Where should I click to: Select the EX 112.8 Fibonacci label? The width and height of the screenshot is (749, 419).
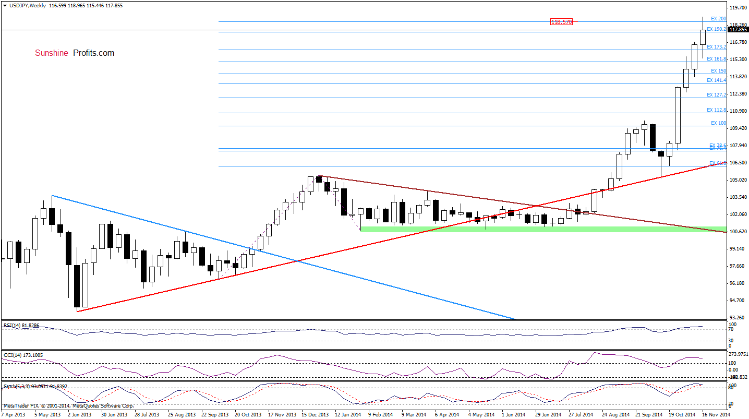717,110
